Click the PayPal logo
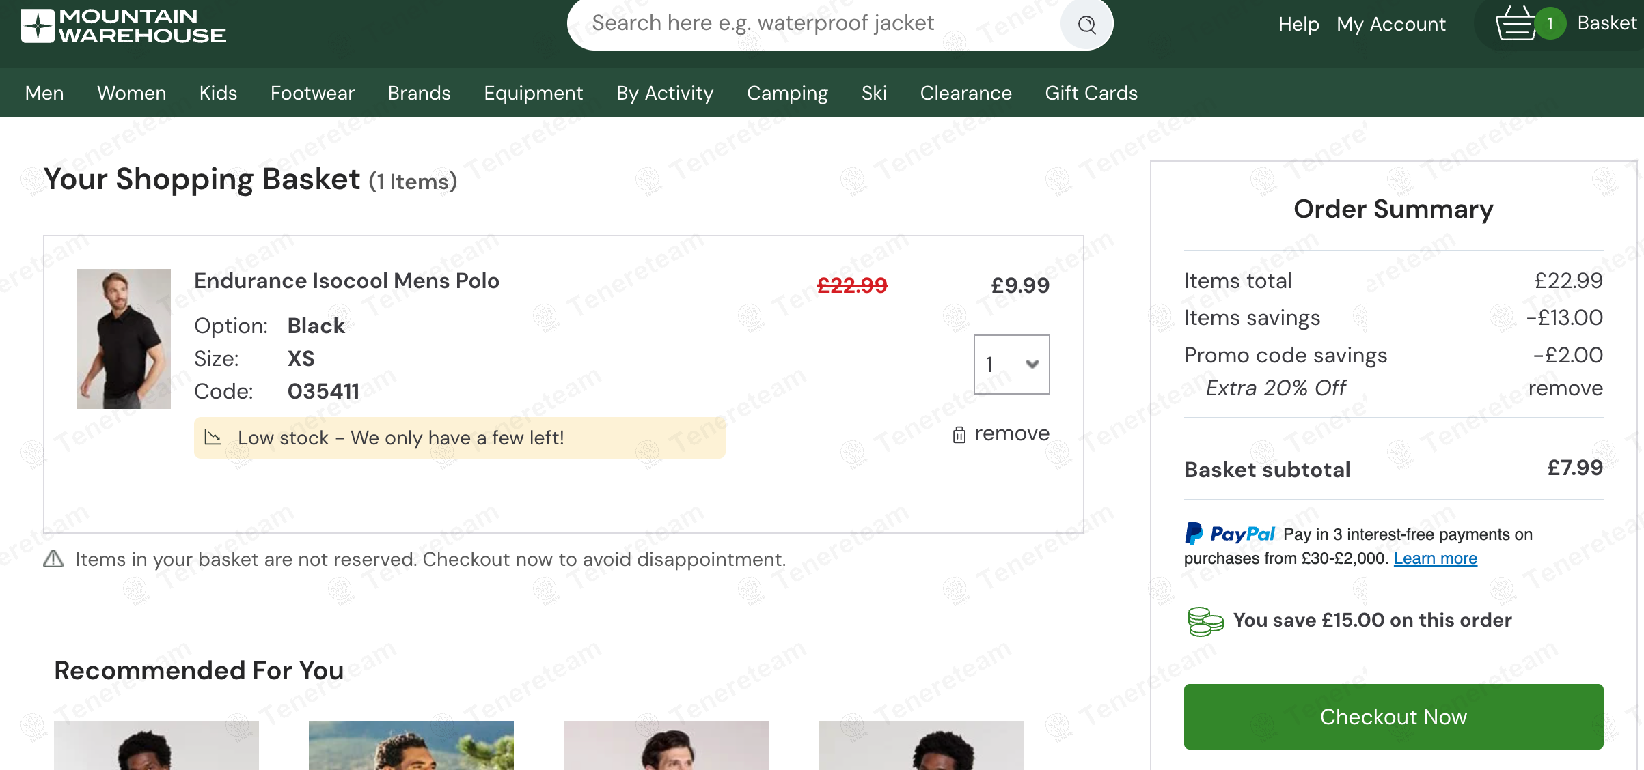Viewport: 1644px width, 770px height. [x=1229, y=534]
